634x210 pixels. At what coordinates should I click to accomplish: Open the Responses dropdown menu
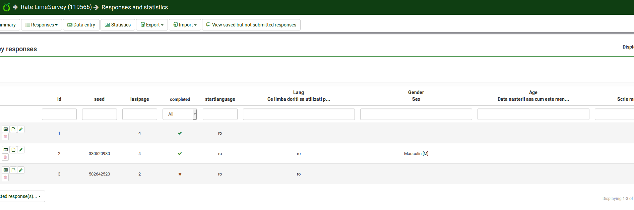pyautogui.click(x=42, y=25)
